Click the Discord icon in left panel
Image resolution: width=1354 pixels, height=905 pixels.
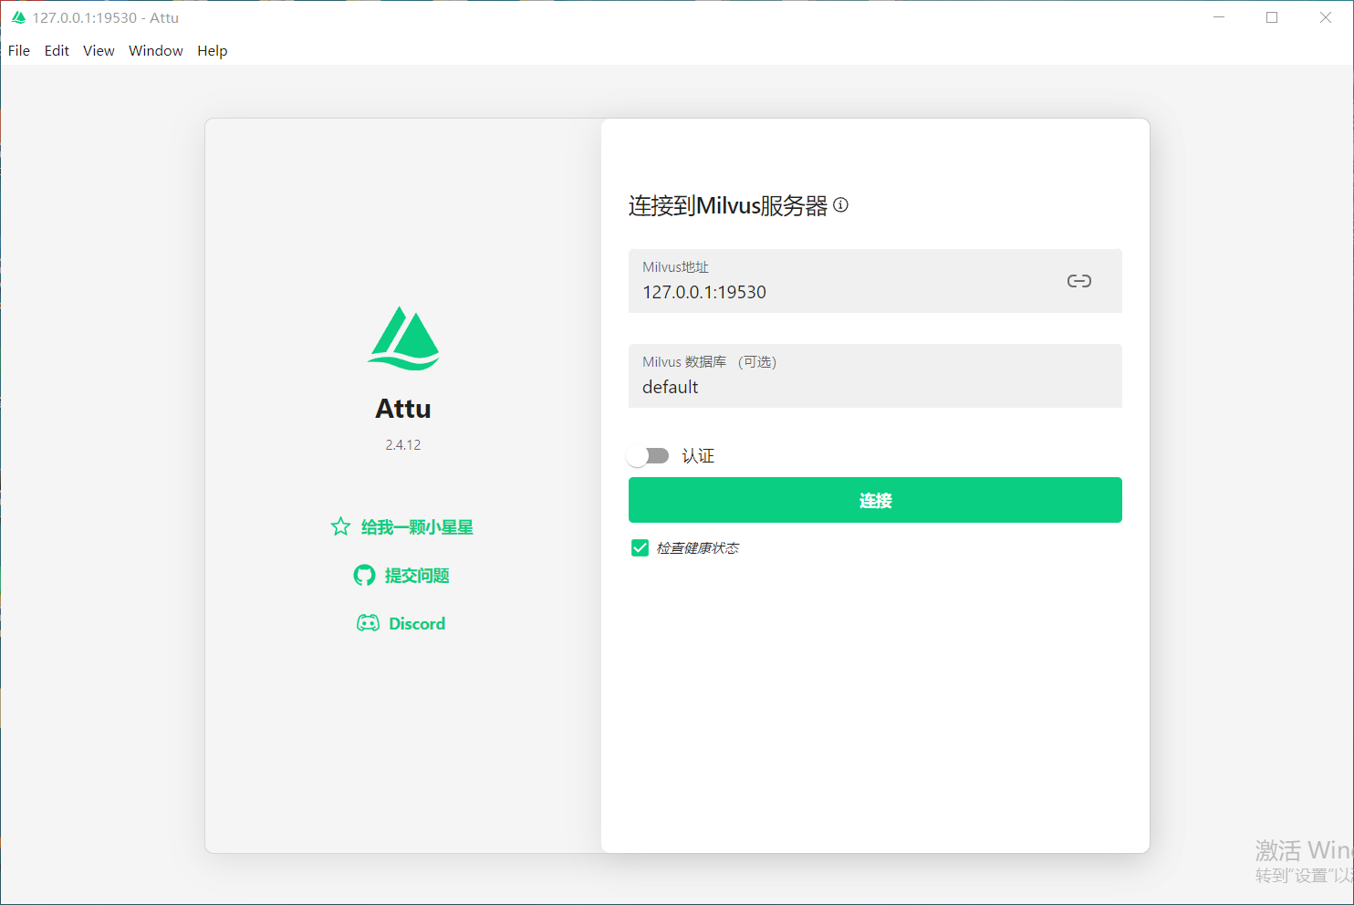click(368, 623)
